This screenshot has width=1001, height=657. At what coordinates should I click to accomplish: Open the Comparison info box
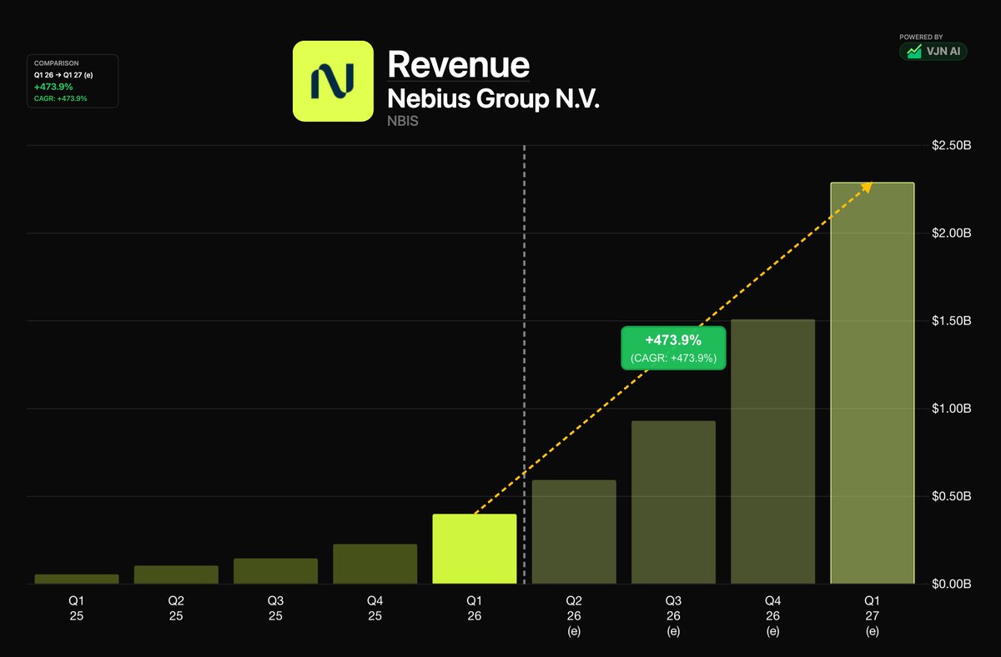tap(73, 81)
